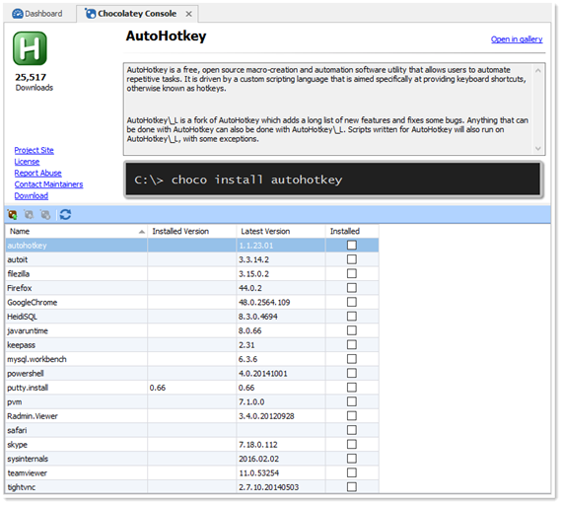Sort by Installed column header

tap(352, 232)
